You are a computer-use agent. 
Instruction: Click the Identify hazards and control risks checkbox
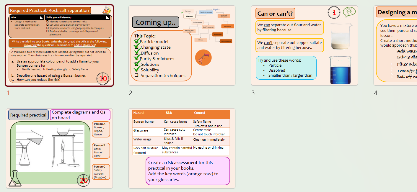[x=48, y=22]
